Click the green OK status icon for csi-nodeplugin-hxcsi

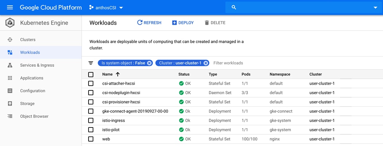181,93
